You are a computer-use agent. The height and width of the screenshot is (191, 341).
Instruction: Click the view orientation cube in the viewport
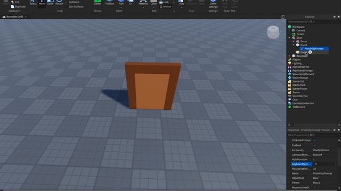273,32
